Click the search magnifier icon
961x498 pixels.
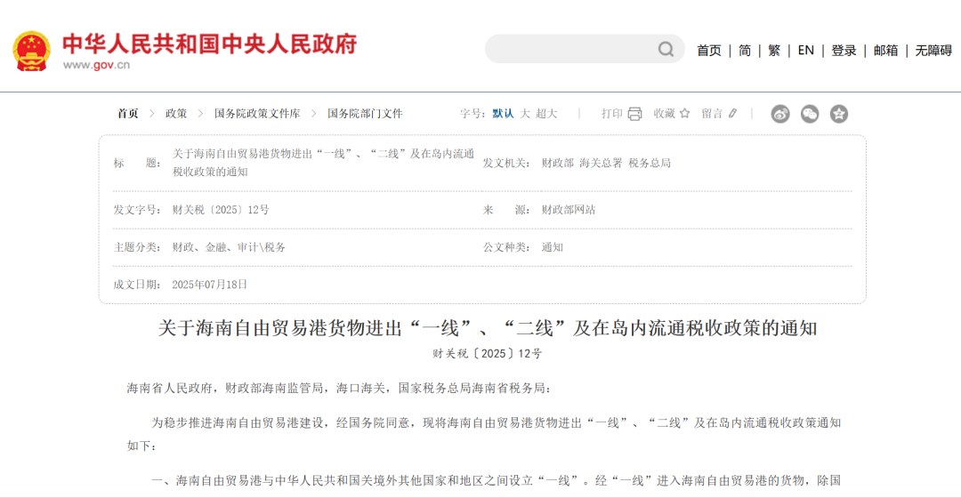point(666,49)
